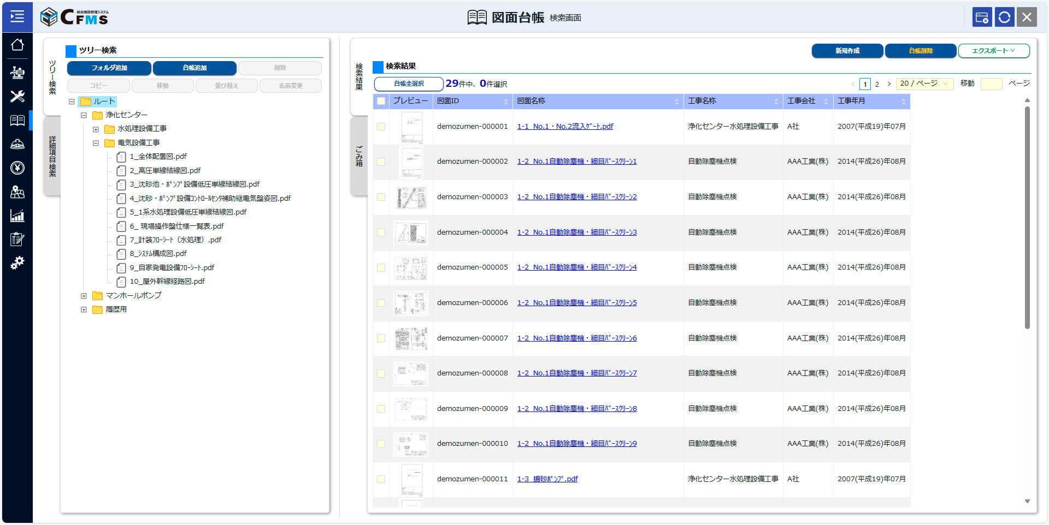Switch to the 詳細項目検索 vertical tab

[52, 156]
